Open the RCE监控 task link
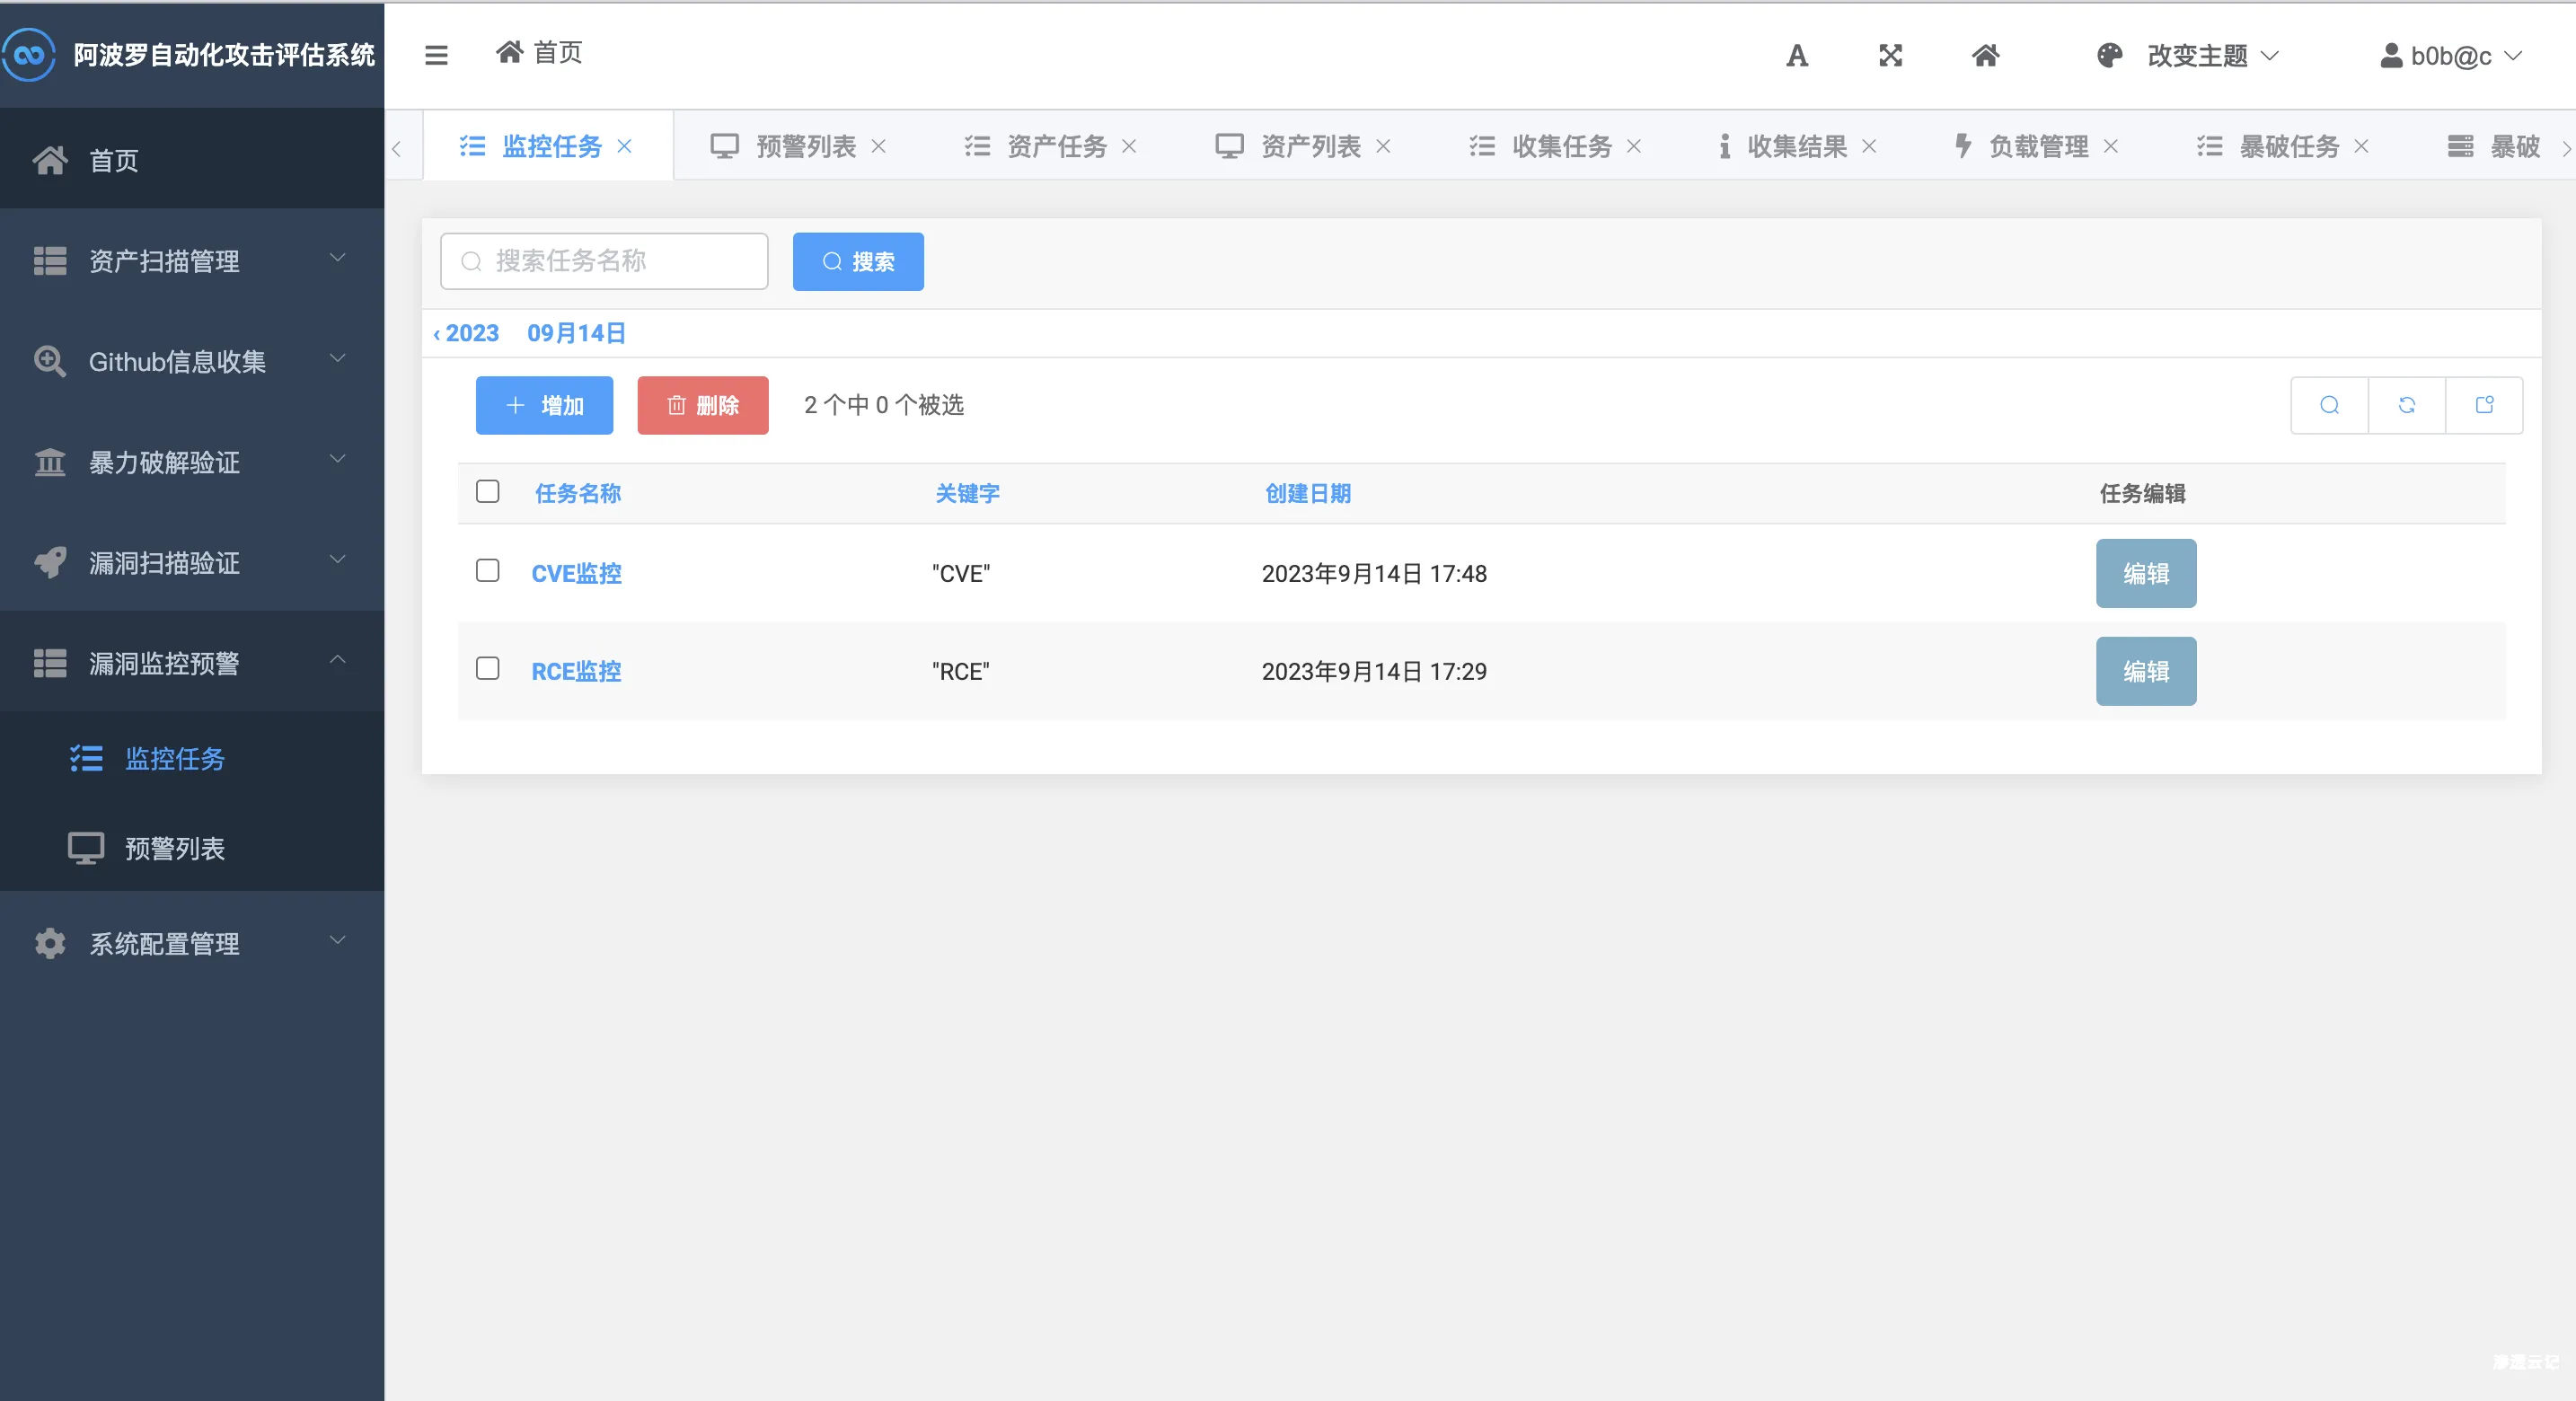The image size is (2576, 1401). click(576, 671)
